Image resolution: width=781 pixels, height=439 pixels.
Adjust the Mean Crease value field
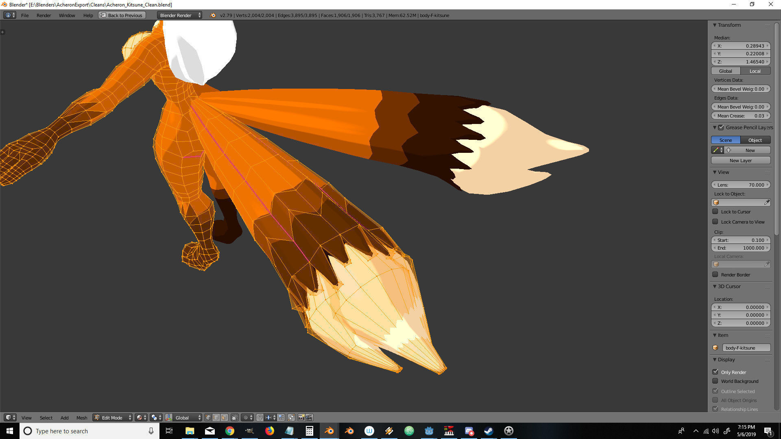[x=741, y=115]
